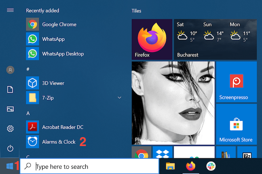Open Pictures from the Start sidebar
The image size is (262, 174).
point(10,109)
